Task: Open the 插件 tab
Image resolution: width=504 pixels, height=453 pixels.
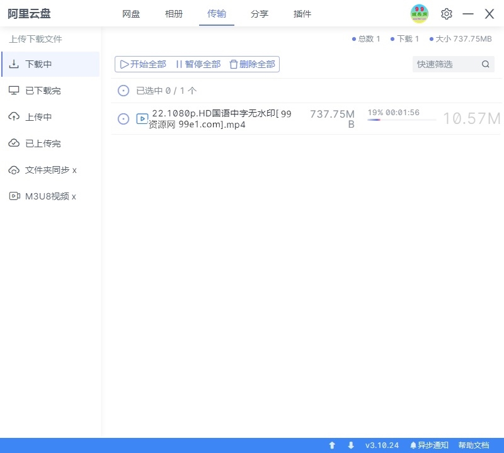Action: click(x=302, y=14)
